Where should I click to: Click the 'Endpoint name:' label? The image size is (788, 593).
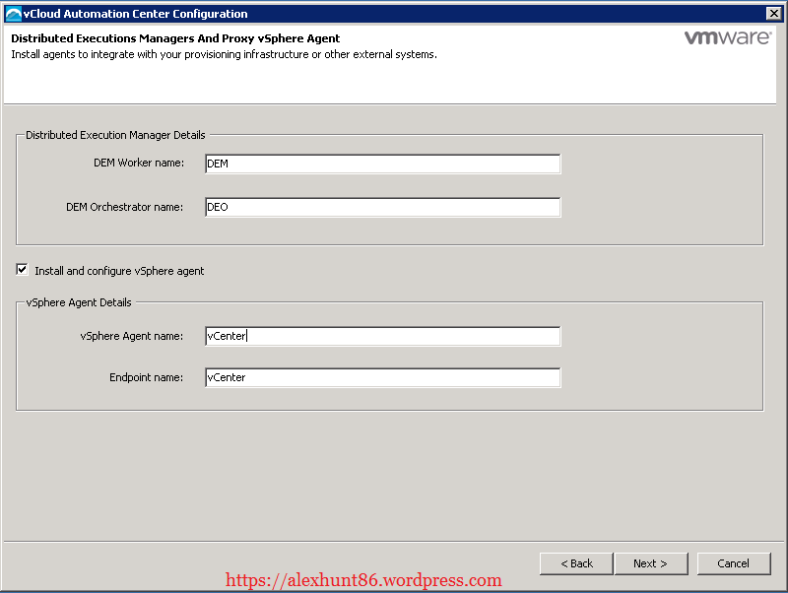[x=147, y=377]
